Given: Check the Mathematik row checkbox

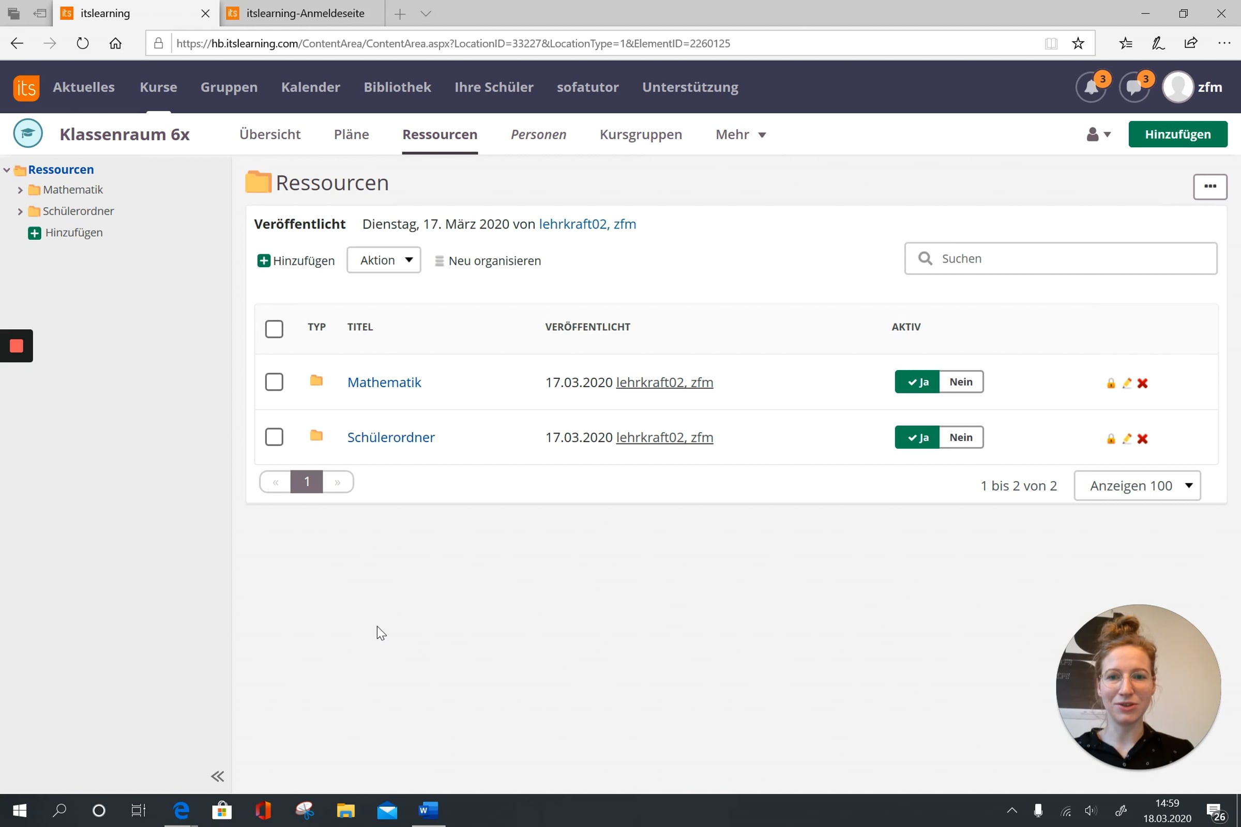Looking at the screenshot, I should [x=274, y=382].
